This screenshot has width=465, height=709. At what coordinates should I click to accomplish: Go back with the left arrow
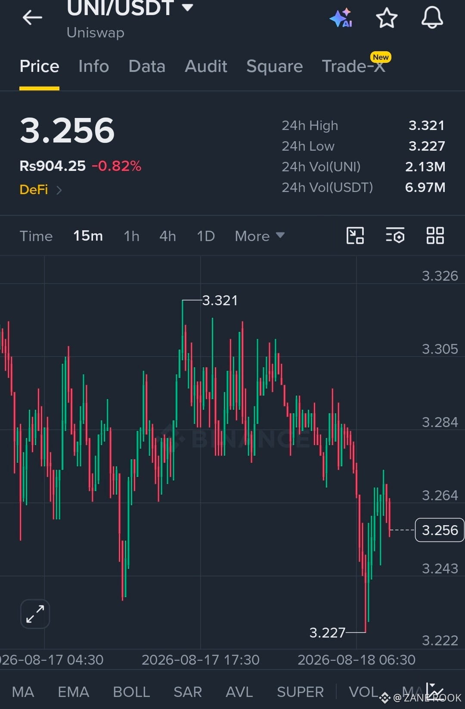(x=32, y=18)
